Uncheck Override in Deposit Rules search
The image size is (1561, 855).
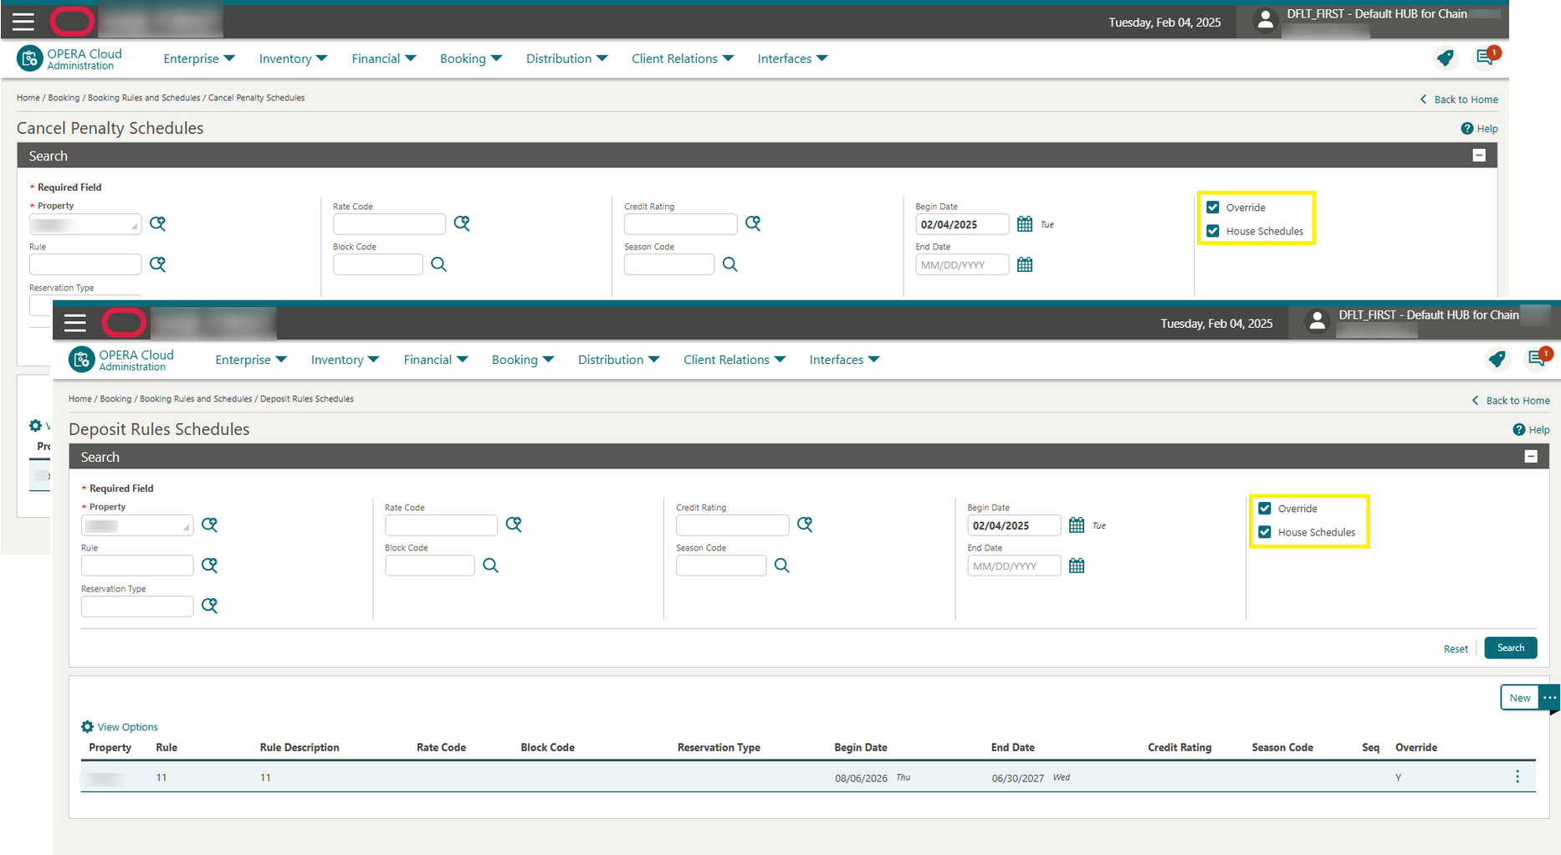pos(1265,509)
